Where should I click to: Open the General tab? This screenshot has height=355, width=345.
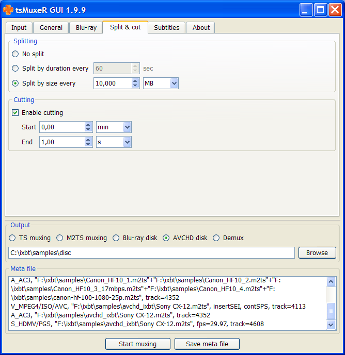click(x=51, y=28)
